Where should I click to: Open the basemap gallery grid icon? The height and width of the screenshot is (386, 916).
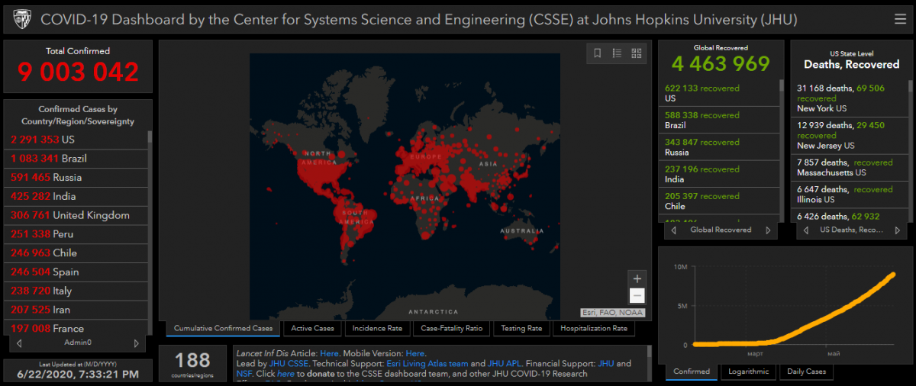[x=637, y=53]
